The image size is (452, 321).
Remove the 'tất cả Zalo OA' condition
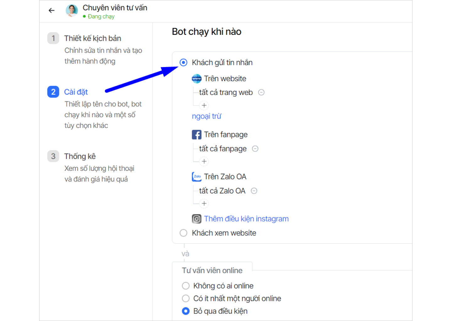(x=254, y=191)
